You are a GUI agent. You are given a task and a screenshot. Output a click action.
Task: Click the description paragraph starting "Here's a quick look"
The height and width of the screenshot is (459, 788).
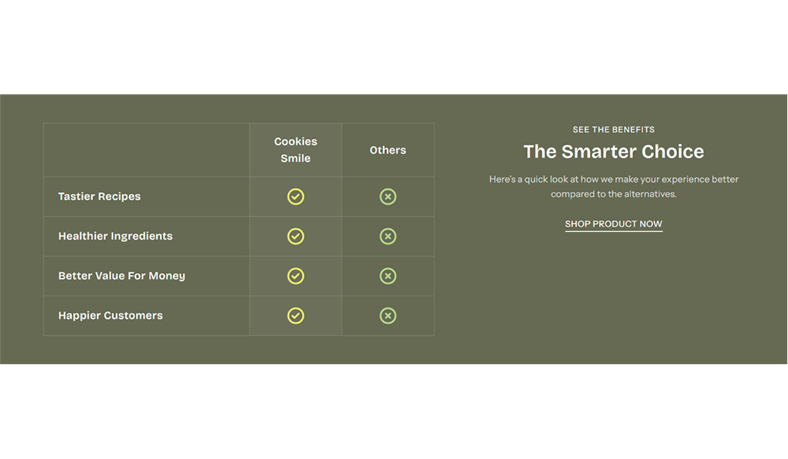613,187
